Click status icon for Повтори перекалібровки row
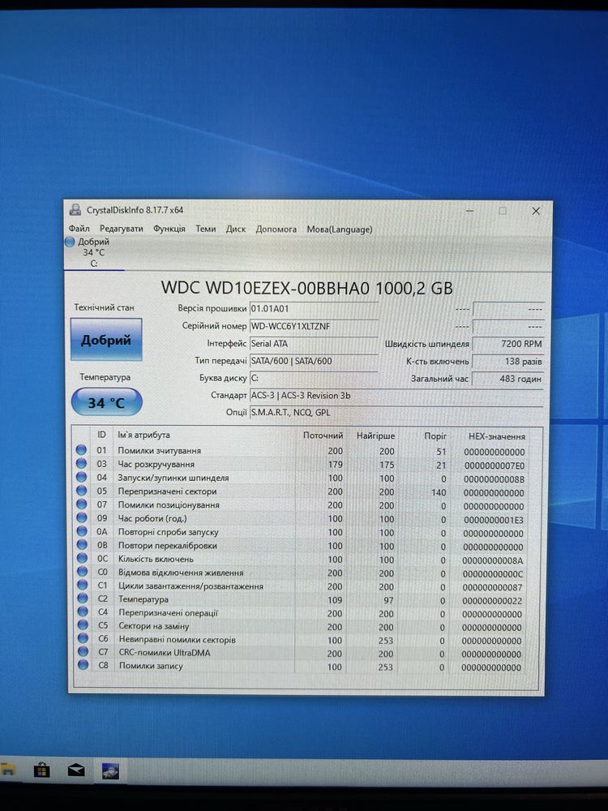 tap(82, 545)
